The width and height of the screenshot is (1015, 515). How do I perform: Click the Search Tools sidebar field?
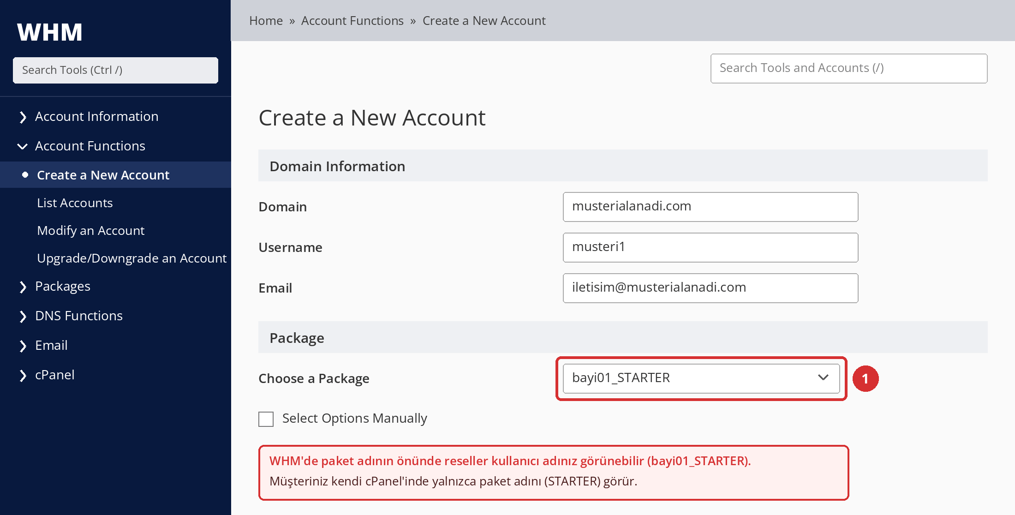(115, 70)
